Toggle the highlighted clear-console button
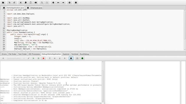This screenshot has height=104, width=186. click(71, 58)
